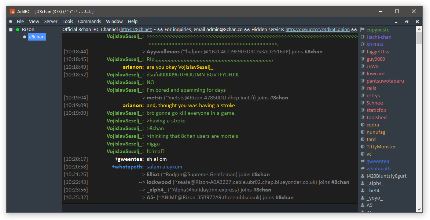Select kristina in the nicklist

[x=375, y=44]
